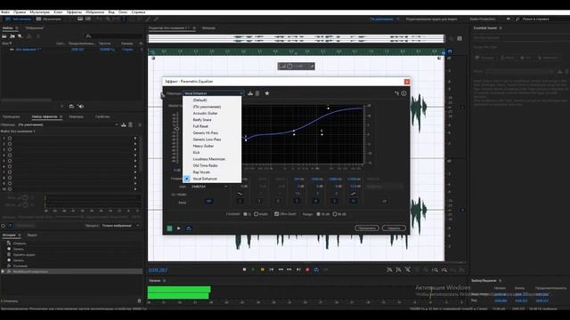570x320 pixels.
Task: Choose Acoustic Guitar preset
Action: coord(205,113)
